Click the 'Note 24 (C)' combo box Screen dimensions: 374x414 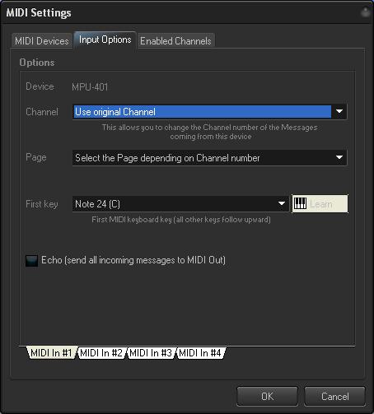pyautogui.click(x=180, y=203)
